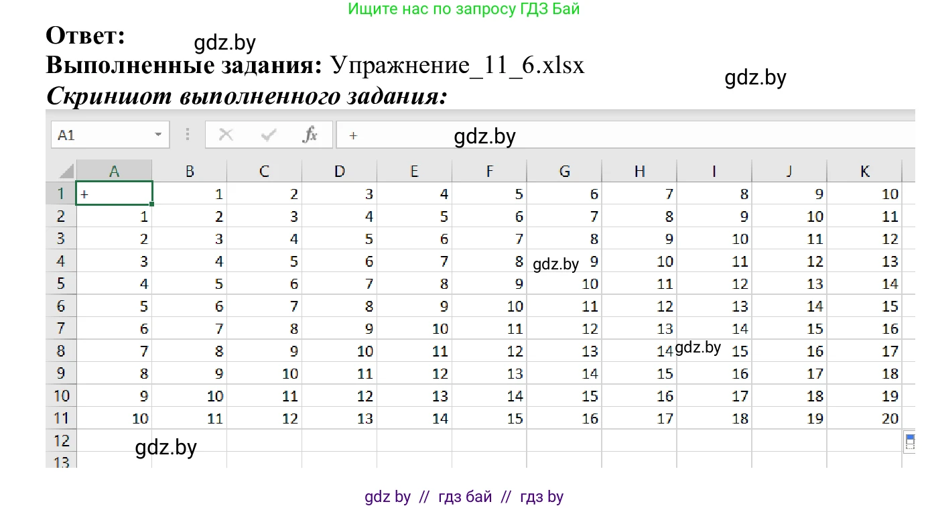930x508 pixels.
Task: Click the plus symbol in the formula bar
Action: pyautogui.click(x=353, y=136)
